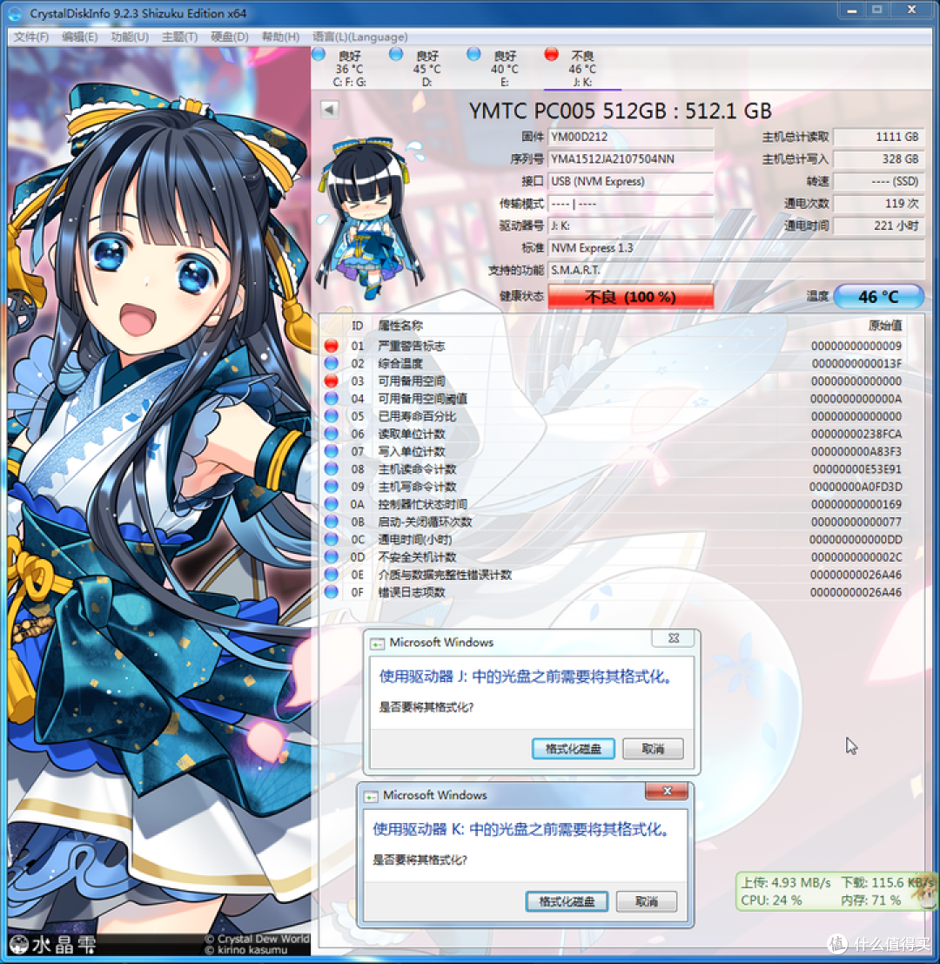Click the interface field USB (NVM Express)

point(630,181)
